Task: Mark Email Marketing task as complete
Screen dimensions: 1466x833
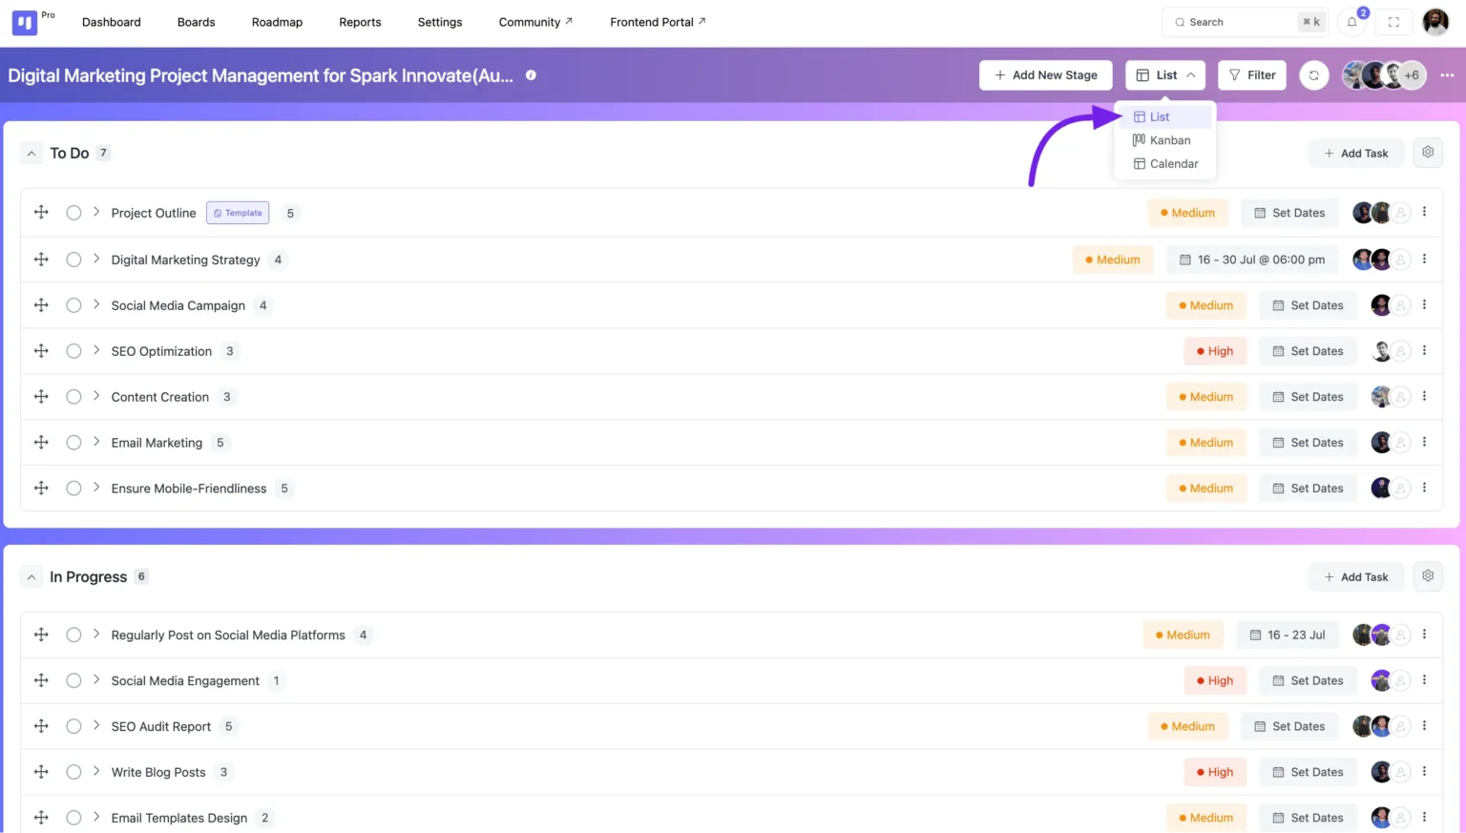Action: [x=73, y=443]
